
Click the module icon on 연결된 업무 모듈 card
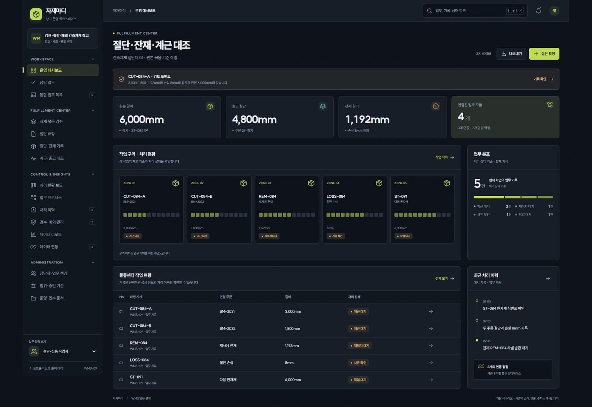550,105
